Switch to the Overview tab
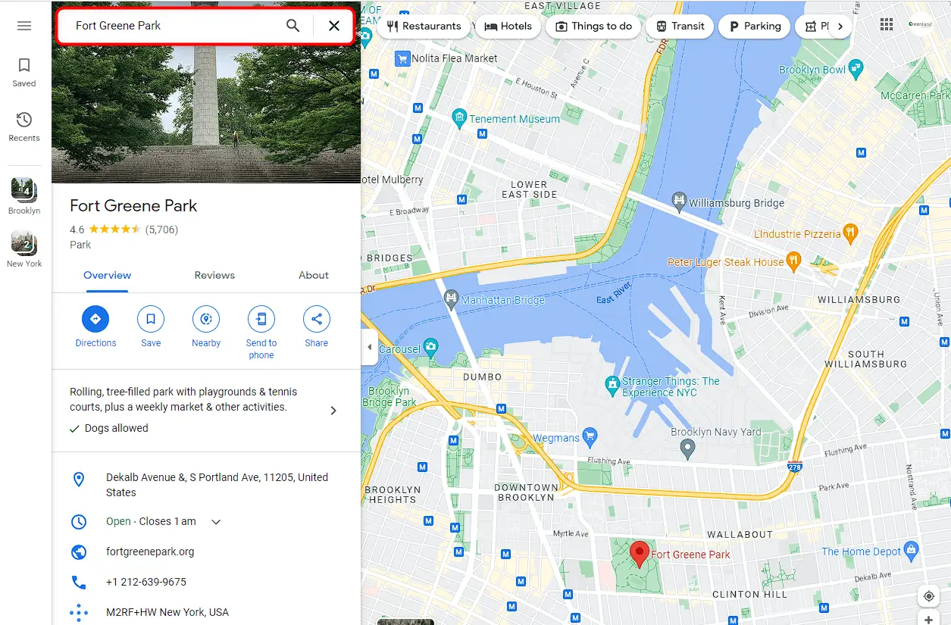951x625 pixels. tap(107, 276)
